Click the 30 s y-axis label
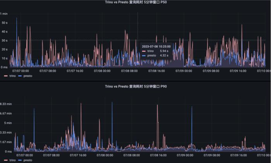The width and height of the screenshot is (271, 163). coord(5,41)
